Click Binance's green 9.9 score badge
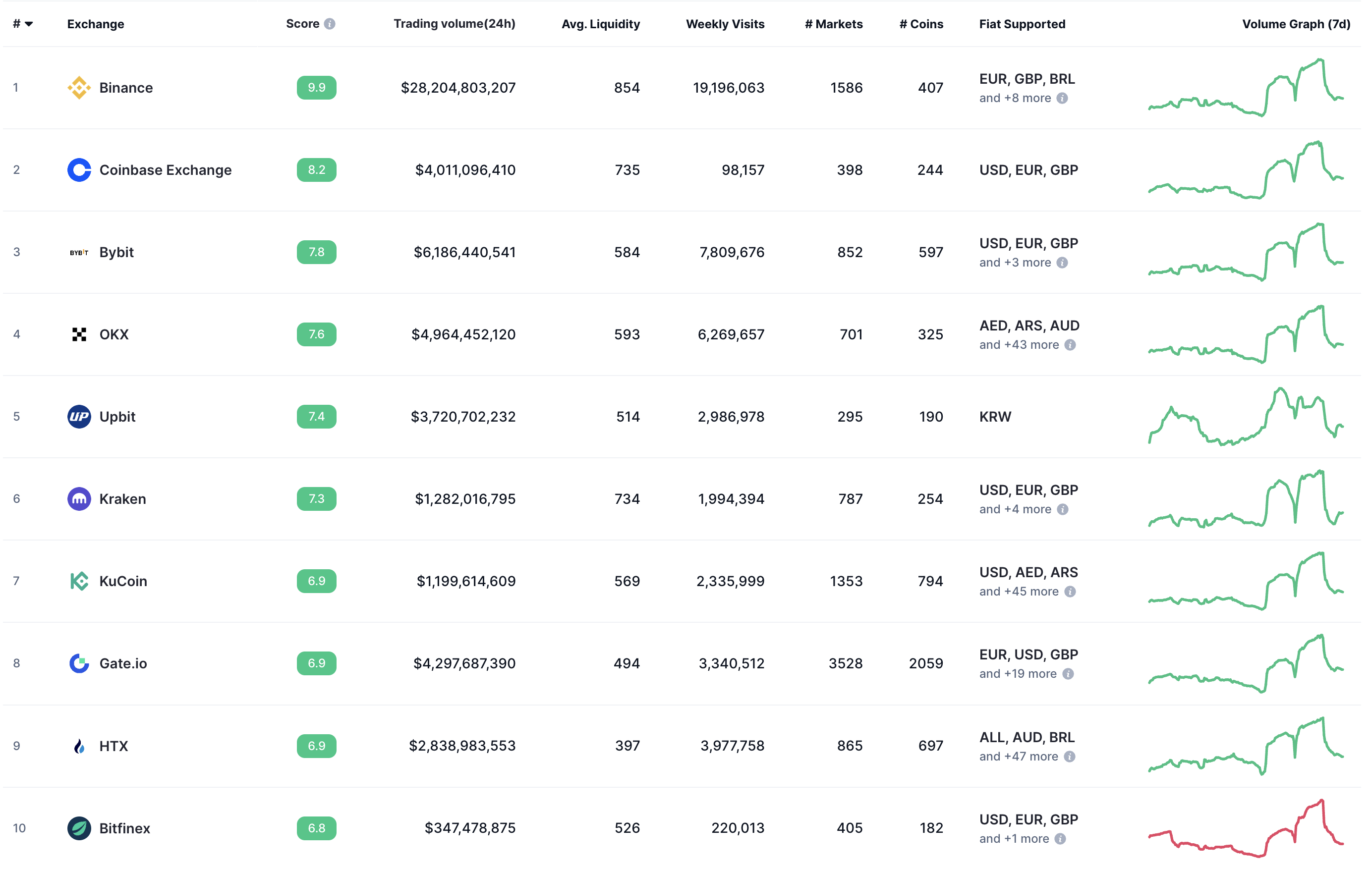 pos(316,88)
